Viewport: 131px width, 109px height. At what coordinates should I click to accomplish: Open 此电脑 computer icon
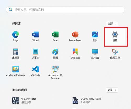point(95,52)
